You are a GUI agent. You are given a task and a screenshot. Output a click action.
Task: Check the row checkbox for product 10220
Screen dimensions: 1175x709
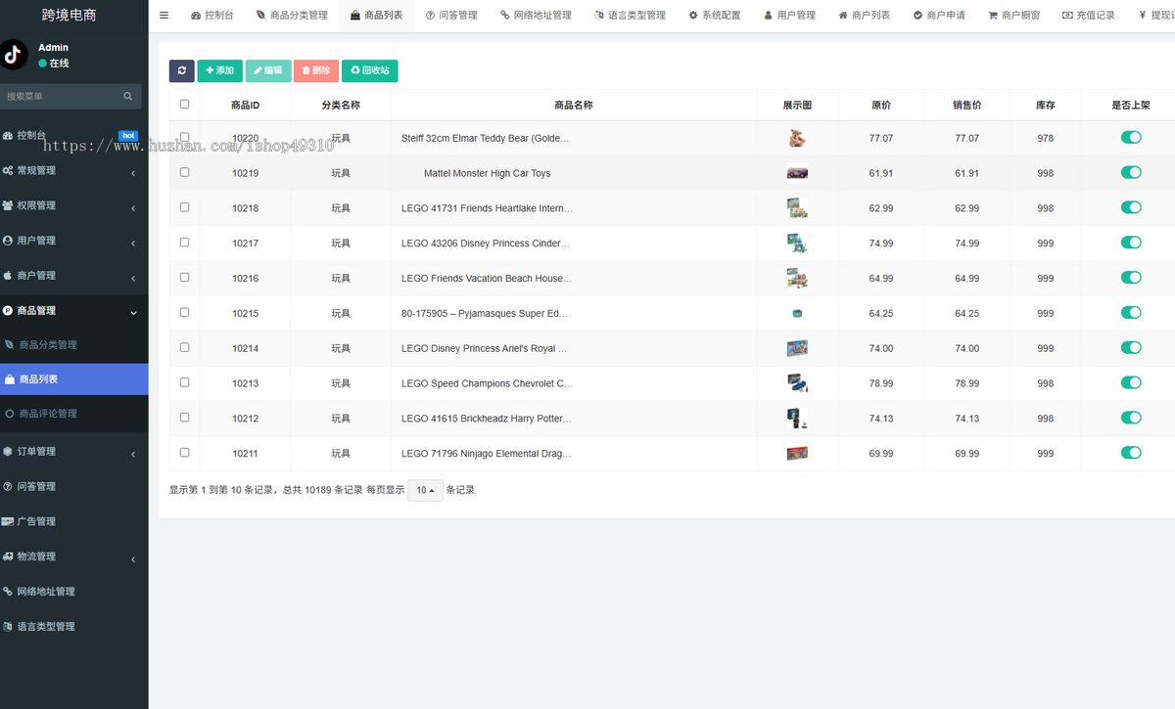[184, 138]
